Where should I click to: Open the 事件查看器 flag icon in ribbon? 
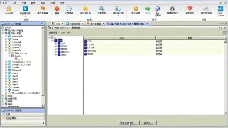[43, 9]
